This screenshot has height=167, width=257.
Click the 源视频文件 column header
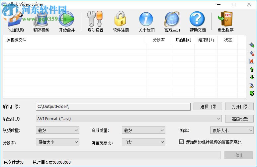[x=74, y=40]
